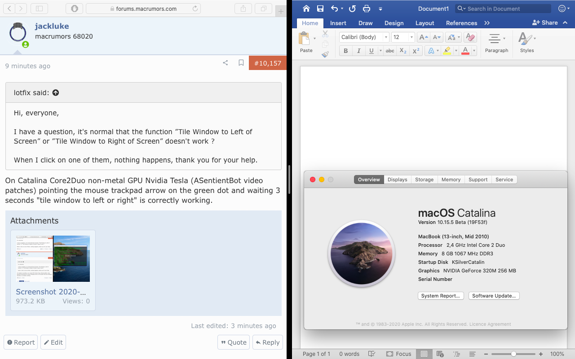Toggle Bold formatting
Image resolution: width=575 pixels, height=359 pixels.
[346, 51]
